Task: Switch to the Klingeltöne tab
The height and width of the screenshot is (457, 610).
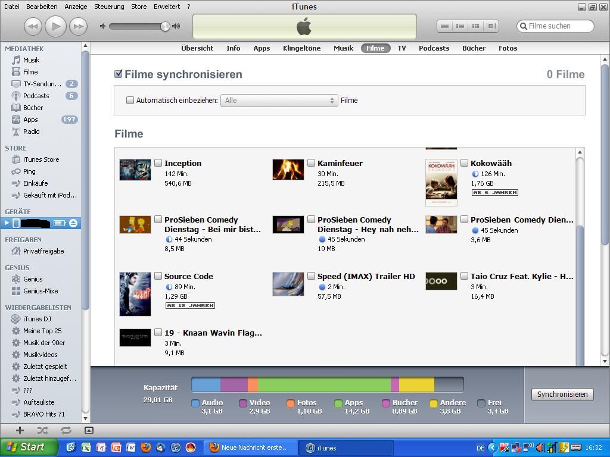Action: [x=301, y=48]
